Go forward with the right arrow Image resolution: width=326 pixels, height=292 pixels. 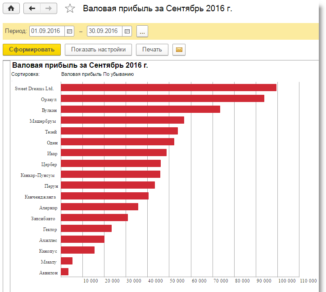tap(49, 9)
